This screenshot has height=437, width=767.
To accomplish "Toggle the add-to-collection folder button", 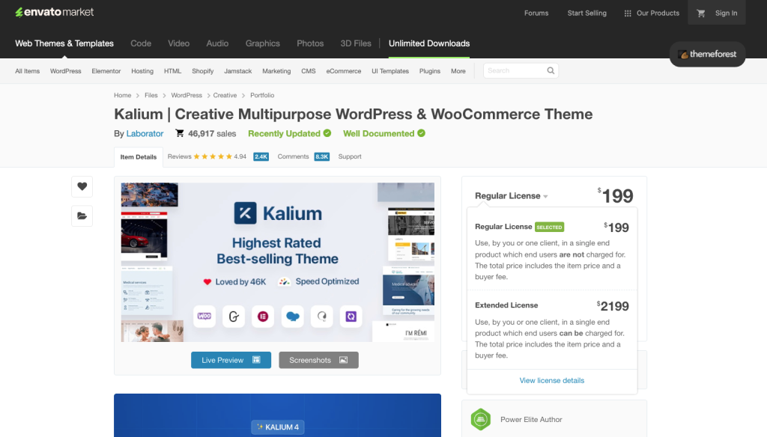I will (x=82, y=216).
